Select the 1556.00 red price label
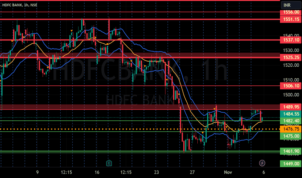This screenshot has height=178, width=302. click(291, 12)
